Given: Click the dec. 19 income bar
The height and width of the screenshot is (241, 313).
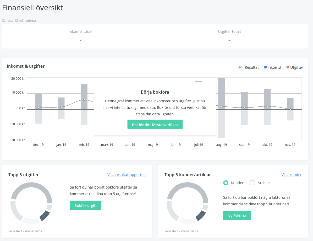Looking at the screenshot, I should pos(38,101).
